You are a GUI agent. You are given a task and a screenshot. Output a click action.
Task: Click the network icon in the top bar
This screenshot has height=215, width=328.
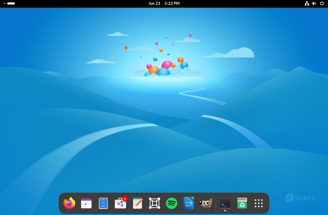click(x=307, y=4)
